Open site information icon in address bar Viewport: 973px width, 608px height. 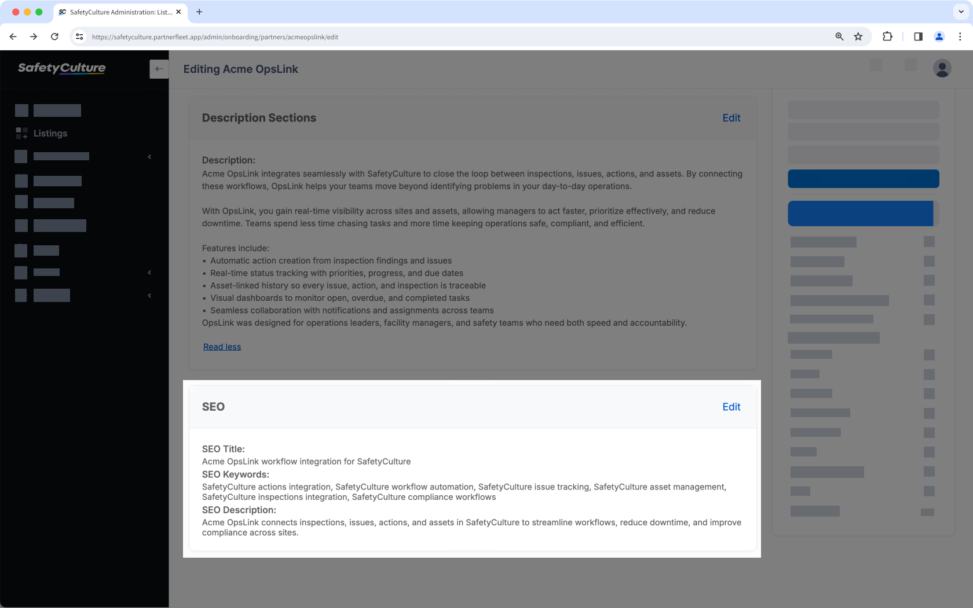80,36
